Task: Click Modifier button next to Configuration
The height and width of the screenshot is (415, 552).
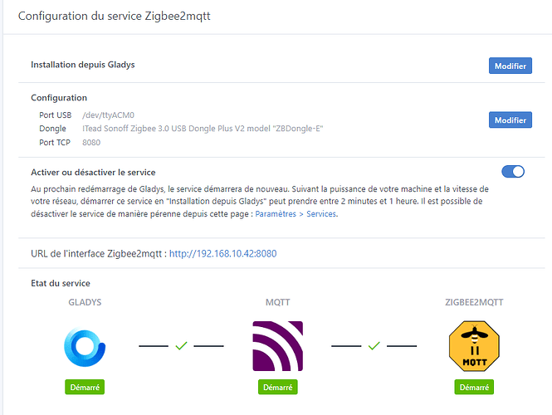Action: click(510, 120)
